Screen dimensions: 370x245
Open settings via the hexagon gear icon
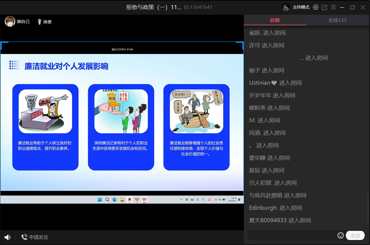tap(316, 7)
